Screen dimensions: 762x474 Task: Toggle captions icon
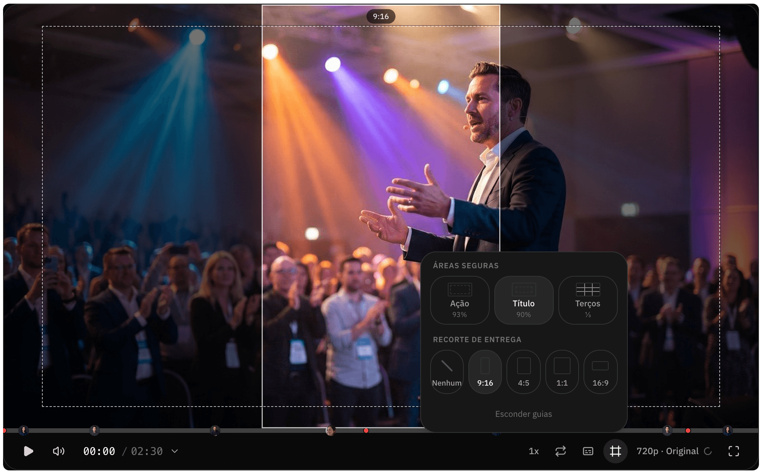pyautogui.click(x=588, y=451)
